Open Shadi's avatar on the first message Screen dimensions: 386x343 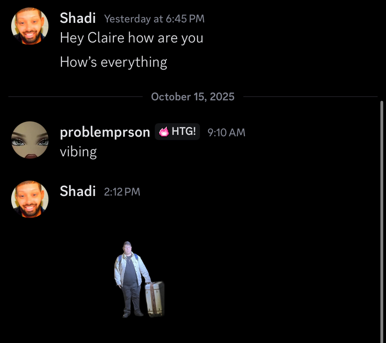pos(30,26)
